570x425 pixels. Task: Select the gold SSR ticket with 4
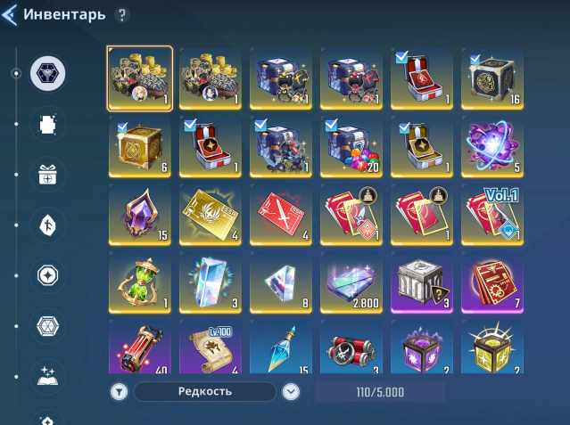point(211,215)
